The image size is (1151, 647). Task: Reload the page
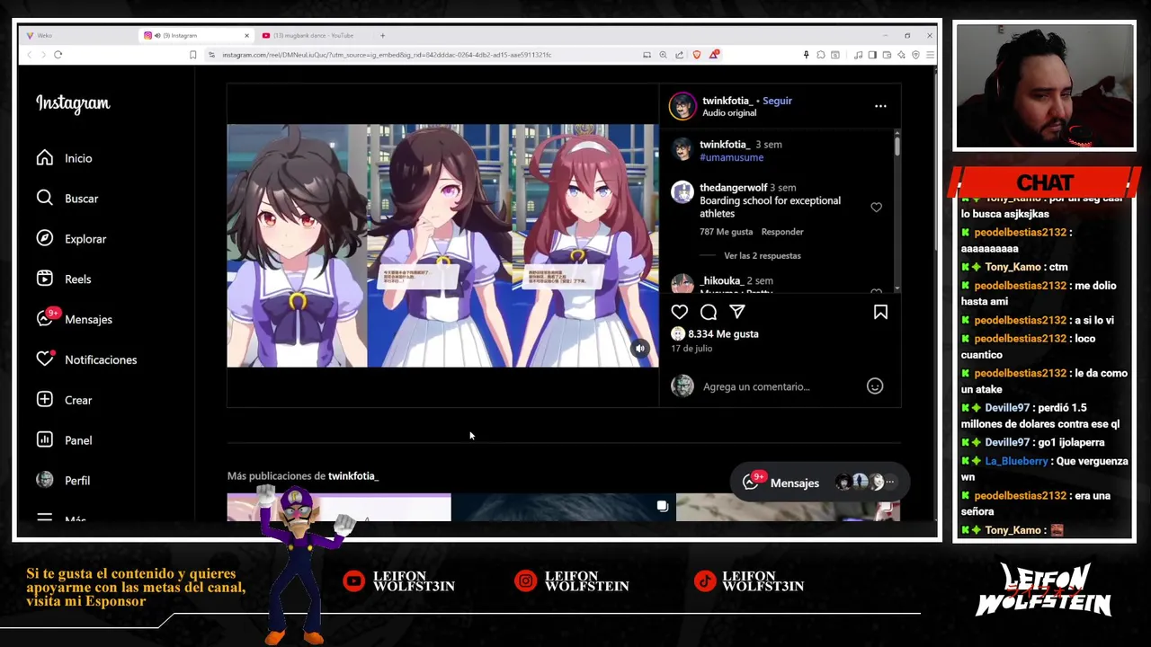coord(58,55)
